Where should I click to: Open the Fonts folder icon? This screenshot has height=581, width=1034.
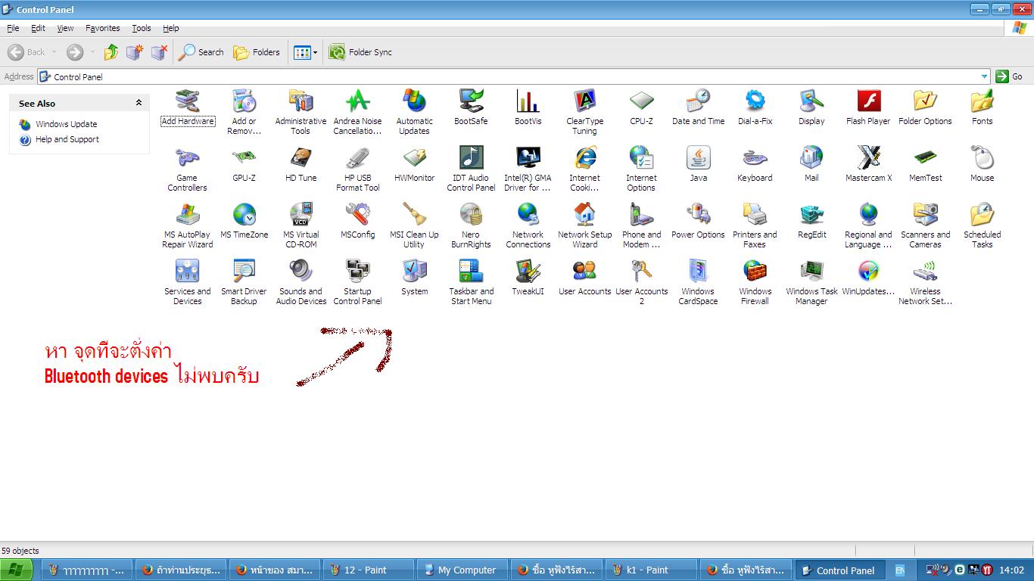pyautogui.click(x=982, y=108)
